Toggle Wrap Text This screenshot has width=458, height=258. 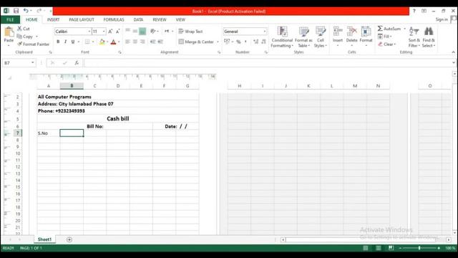click(x=190, y=32)
